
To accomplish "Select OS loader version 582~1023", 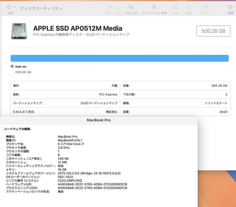I will point(65,177).
